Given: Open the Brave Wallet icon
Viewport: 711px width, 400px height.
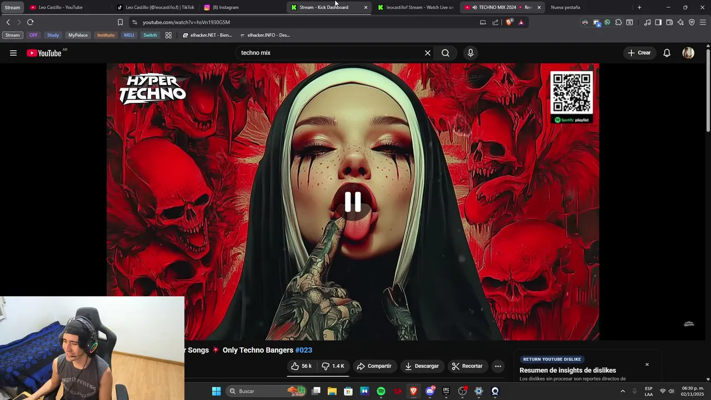Looking at the screenshot, I should [669, 22].
